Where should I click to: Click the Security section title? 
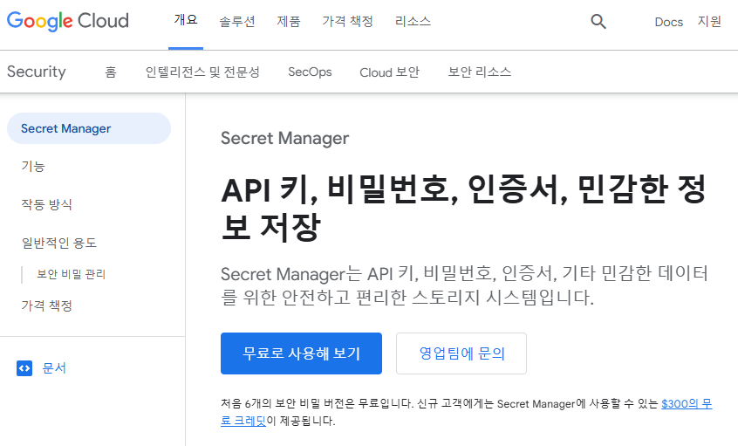[x=37, y=72]
